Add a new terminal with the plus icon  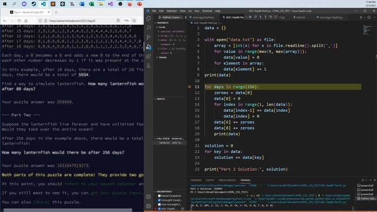[x=363, y=180]
